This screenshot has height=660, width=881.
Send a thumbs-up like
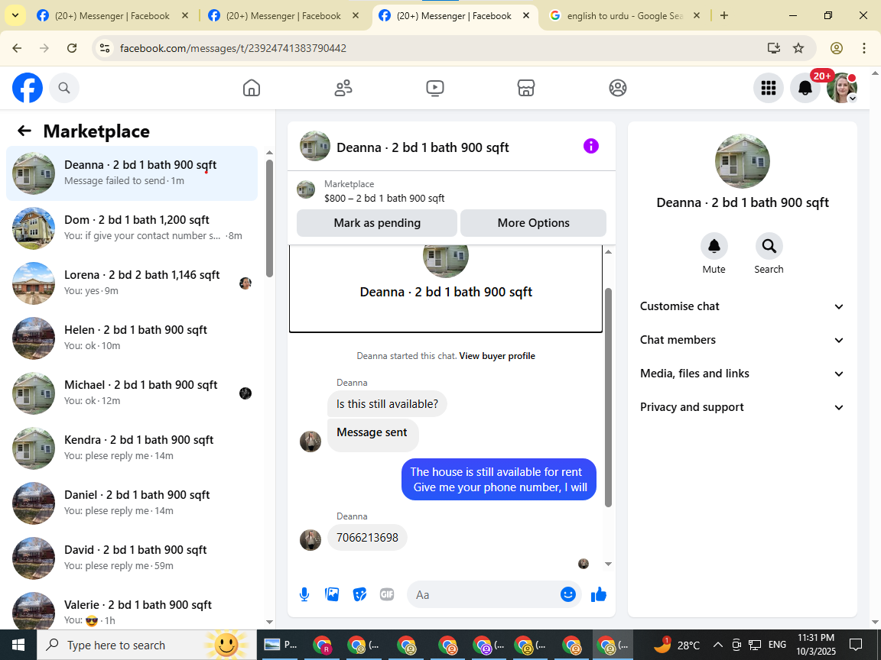click(599, 594)
